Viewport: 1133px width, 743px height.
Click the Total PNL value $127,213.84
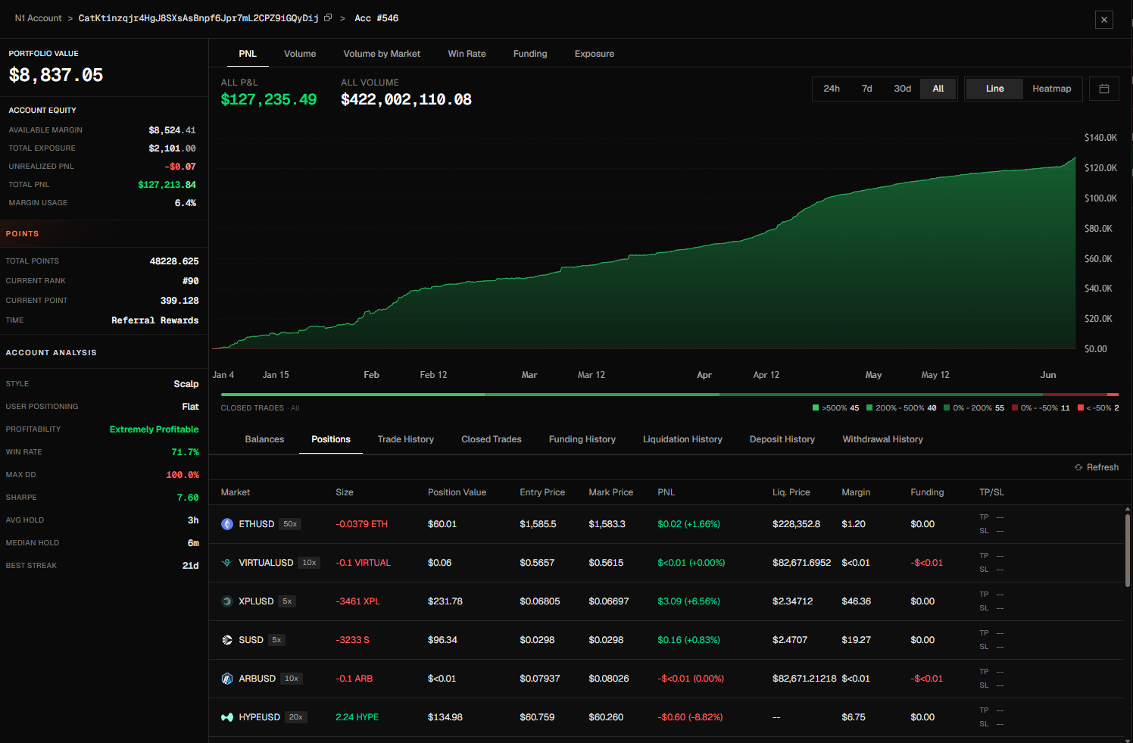tap(167, 185)
